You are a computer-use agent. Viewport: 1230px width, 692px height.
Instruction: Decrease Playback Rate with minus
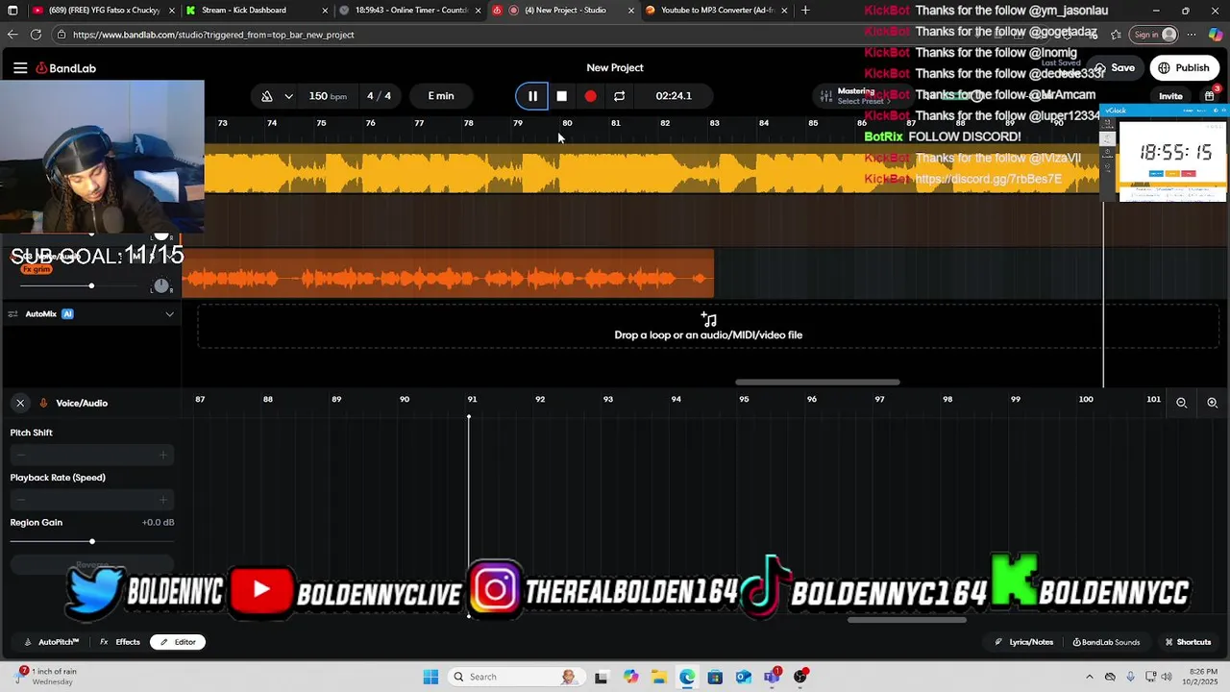21,500
